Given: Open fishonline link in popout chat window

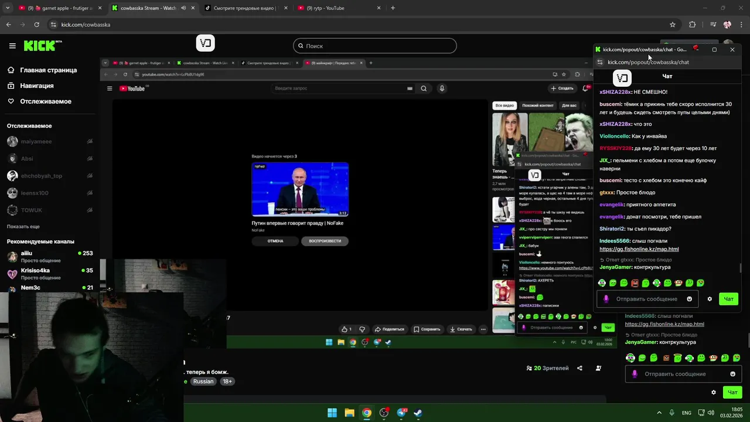Looking at the screenshot, I should (x=639, y=249).
